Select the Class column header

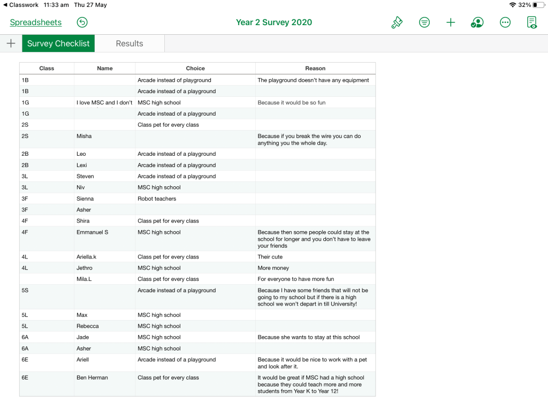click(x=47, y=68)
